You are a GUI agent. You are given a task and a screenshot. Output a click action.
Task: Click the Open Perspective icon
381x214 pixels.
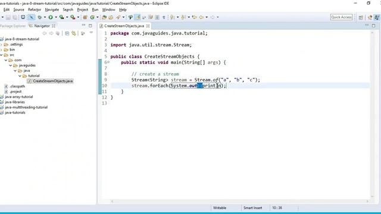(361, 17)
